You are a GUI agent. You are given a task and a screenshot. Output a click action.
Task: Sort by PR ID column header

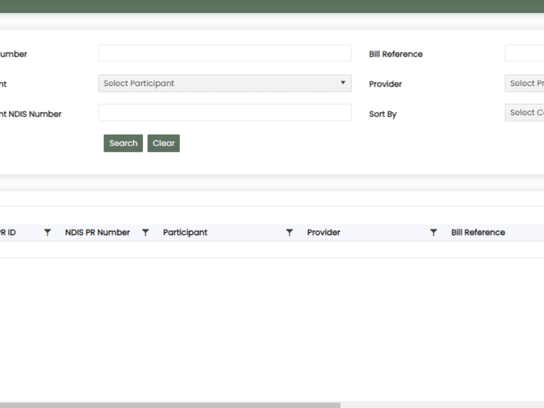click(8, 232)
